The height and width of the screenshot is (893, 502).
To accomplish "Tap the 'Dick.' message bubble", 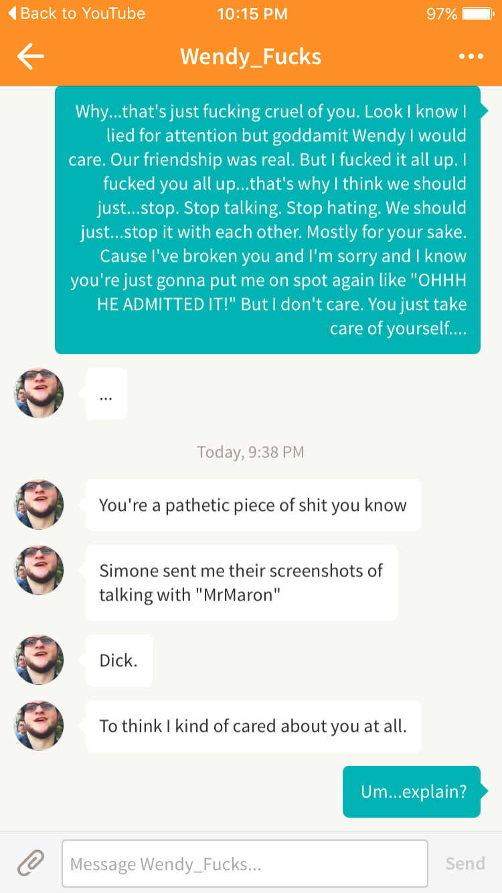I will 118,660.
